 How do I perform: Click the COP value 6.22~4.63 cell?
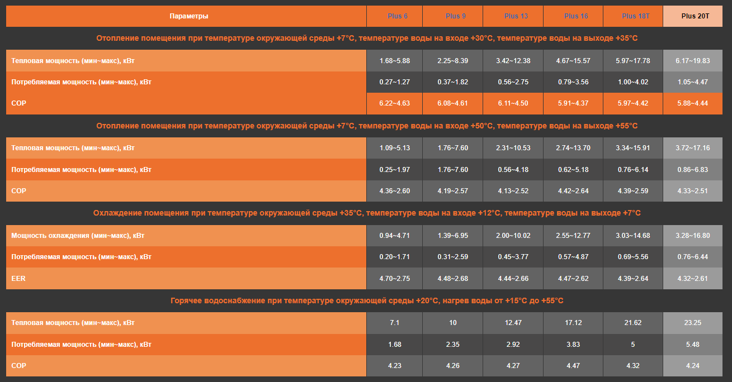click(394, 103)
